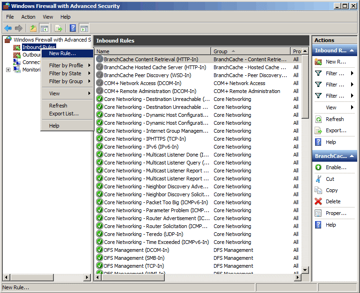Sort by the Group column header
360x293 pixels.
[x=250, y=51]
